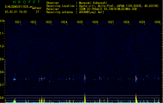Click the 1030 time axis marker
The image size is (163, 103).
point(157,22)
